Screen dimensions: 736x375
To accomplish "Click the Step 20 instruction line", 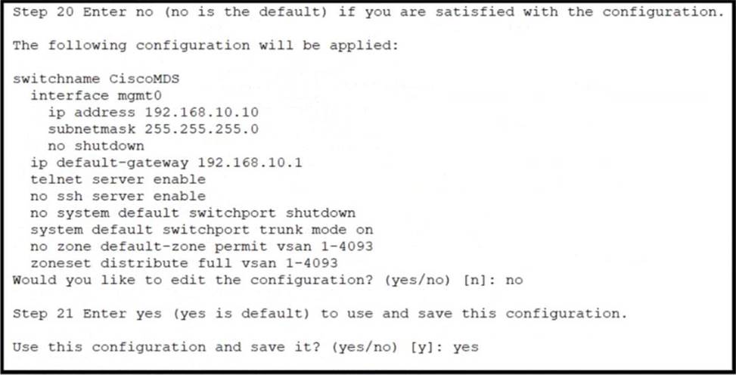I will (368, 13).
